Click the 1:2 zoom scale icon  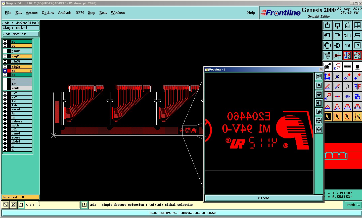tap(347, 45)
